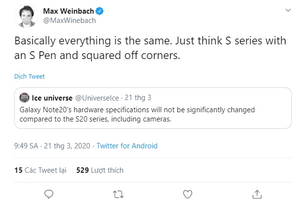
Task: Open Max Weinbach's profile picture
Action: point(26,16)
